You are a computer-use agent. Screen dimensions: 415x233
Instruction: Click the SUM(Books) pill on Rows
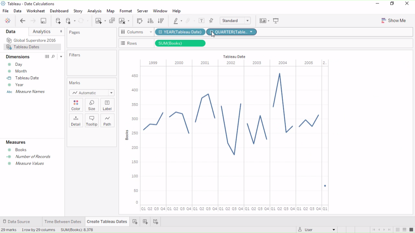(x=180, y=43)
